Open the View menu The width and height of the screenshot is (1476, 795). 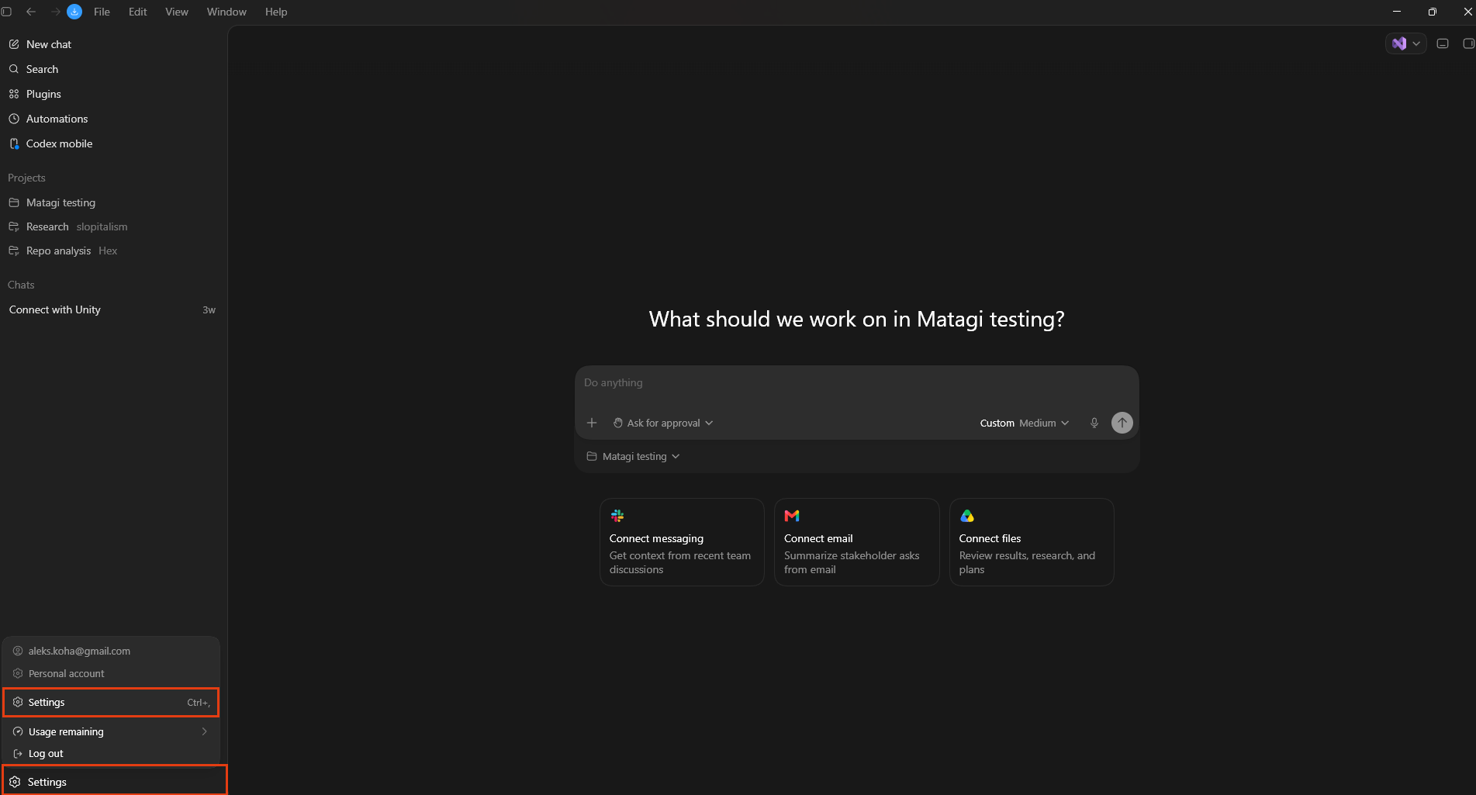(x=177, y=12)
